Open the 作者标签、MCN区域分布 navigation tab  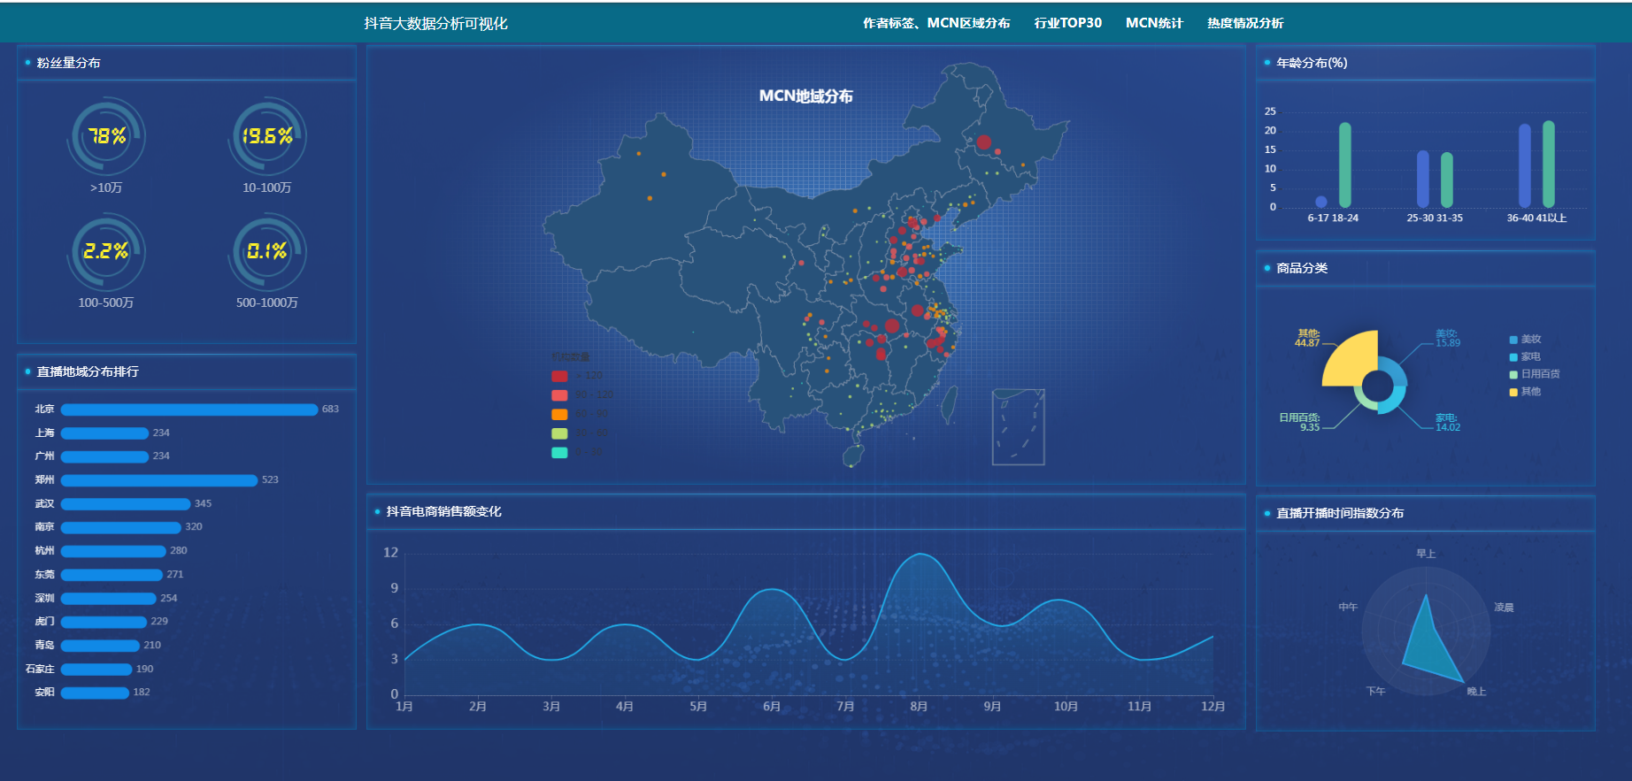[x=936, y=23]
